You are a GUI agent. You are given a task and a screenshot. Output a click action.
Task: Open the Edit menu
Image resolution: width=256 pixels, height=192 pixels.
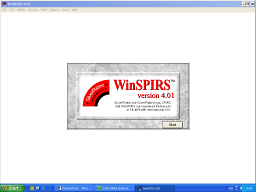(x=11, y=10)
